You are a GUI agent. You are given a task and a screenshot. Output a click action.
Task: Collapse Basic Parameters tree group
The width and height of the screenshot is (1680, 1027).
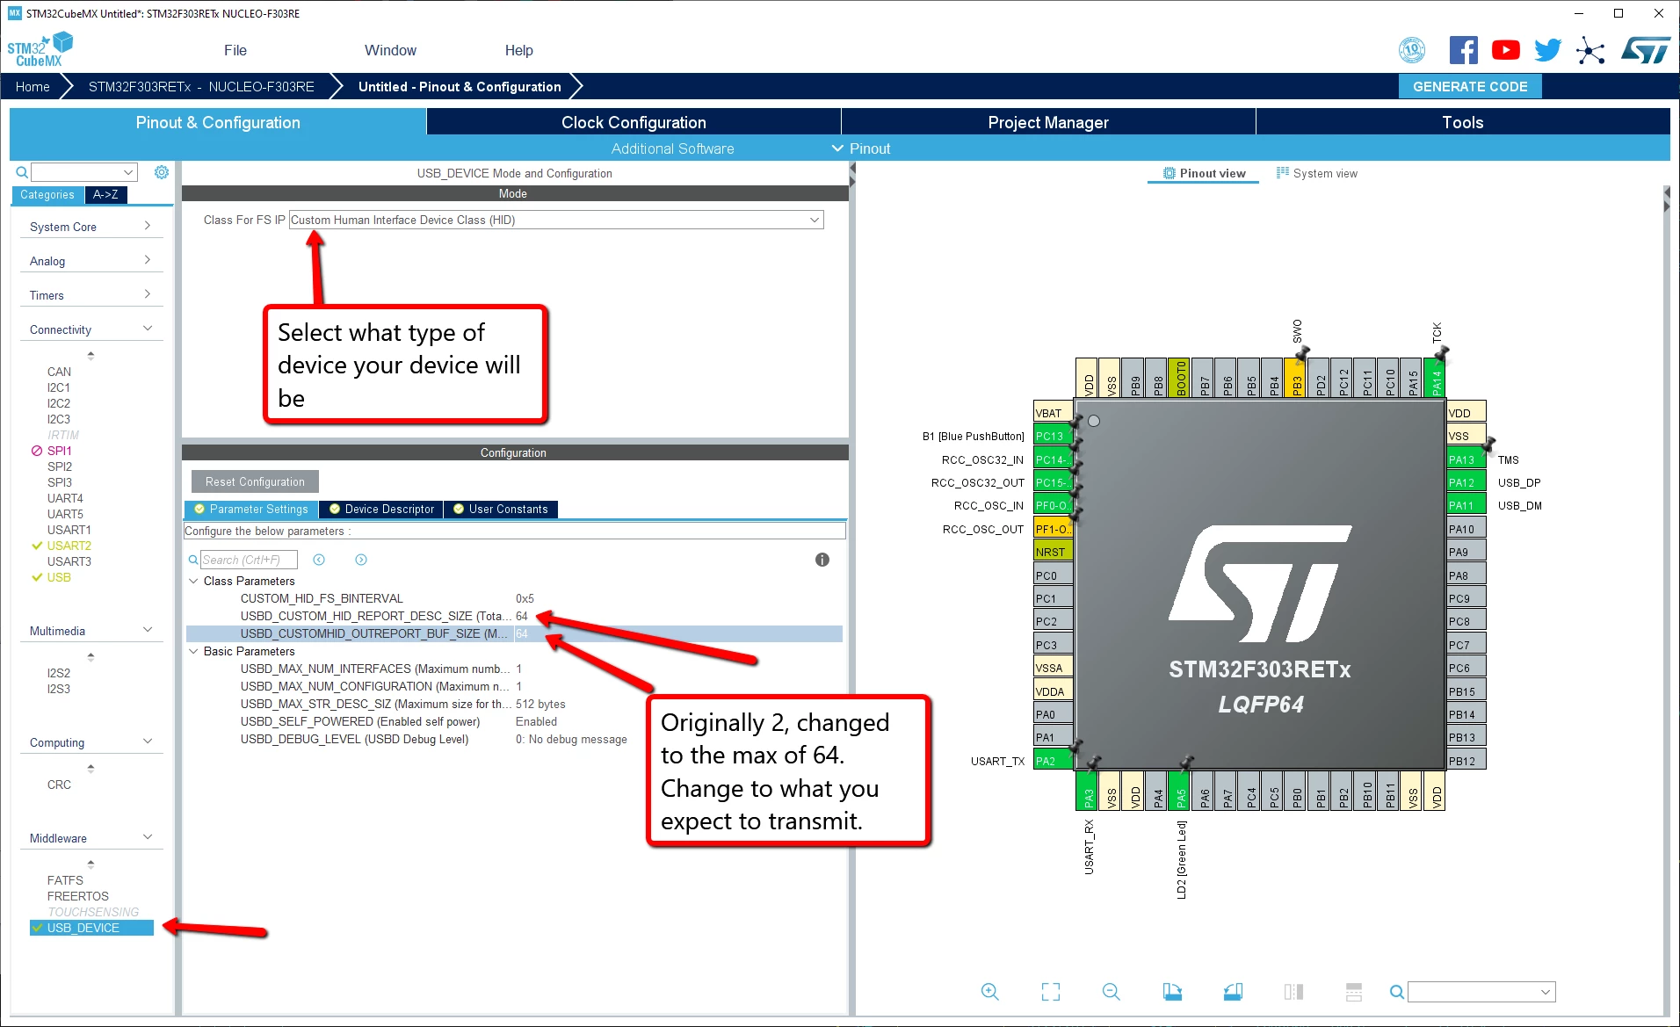tap(193, 651)
